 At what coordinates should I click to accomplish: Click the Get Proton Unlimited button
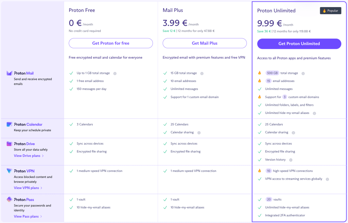point(299,44)
